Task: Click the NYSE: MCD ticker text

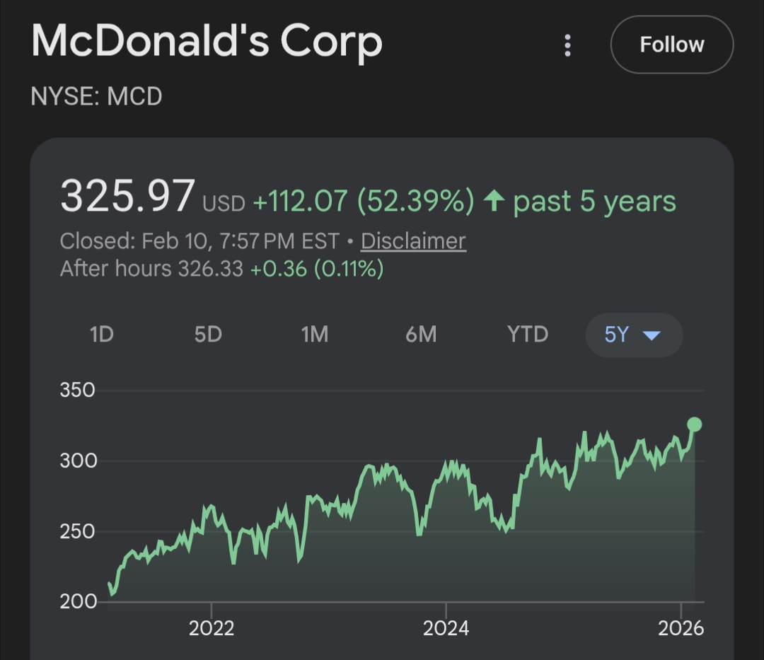Action: (97, 96)
